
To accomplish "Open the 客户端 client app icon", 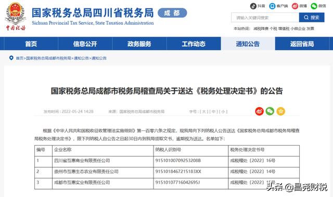I will (x=272, y=6).
